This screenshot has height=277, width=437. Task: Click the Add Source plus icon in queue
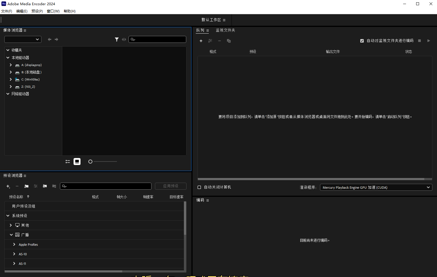coord(201,41)
